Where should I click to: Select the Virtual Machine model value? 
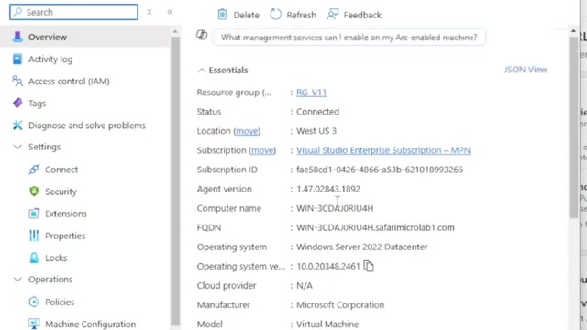click(x=327, y=324)
